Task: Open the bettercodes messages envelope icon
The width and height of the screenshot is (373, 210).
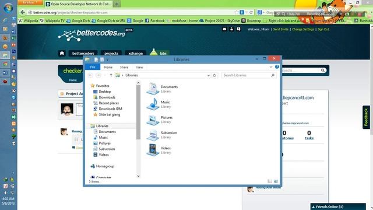Action: point(224,29)
